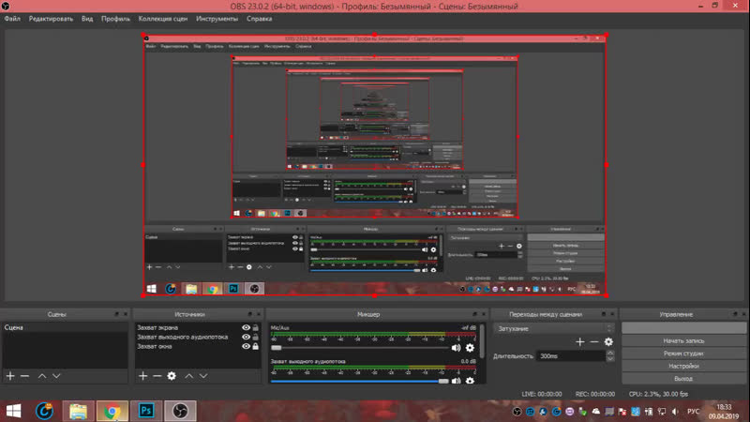Viewport: 750px width, 422px height.
Task: Click the OneDrive cloud tray icon
Action: (596, 412)
